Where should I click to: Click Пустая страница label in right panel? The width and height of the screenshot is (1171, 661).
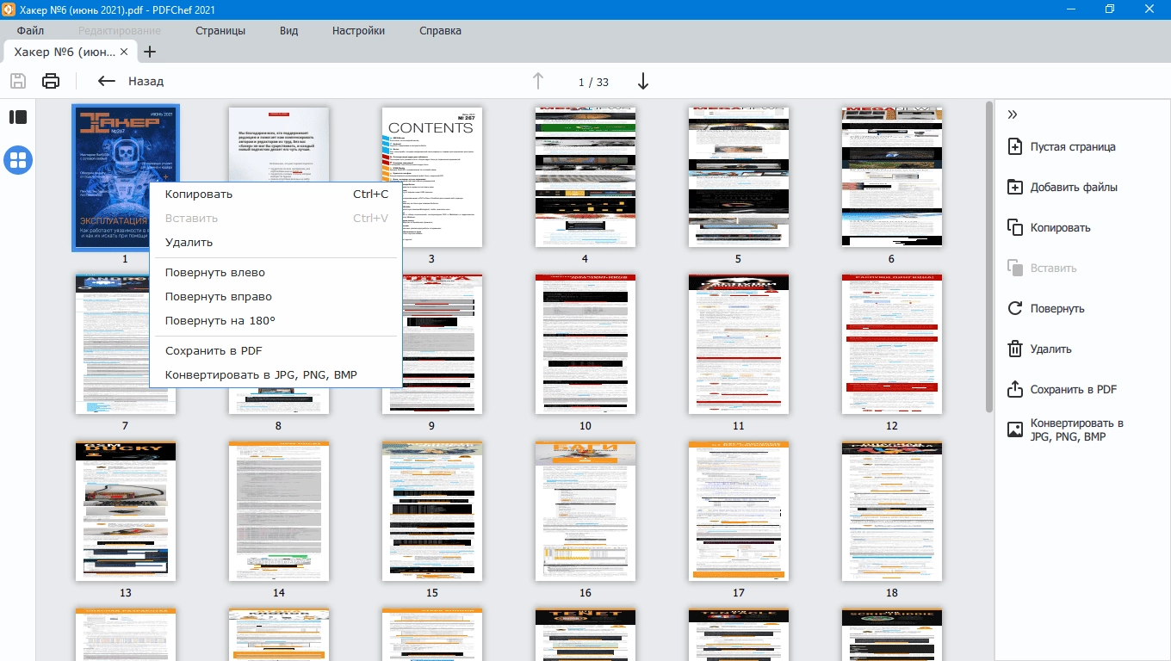pos(1073,146)
